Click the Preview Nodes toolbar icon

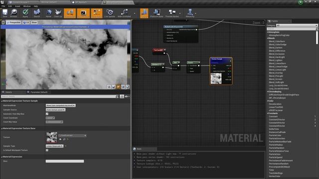[x=172, y=13]
